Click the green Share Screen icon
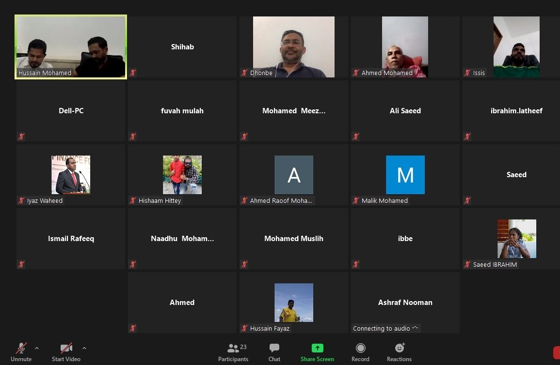Viewport: 560px width, 365px height. pyautogui.click(x=317, y=348)
